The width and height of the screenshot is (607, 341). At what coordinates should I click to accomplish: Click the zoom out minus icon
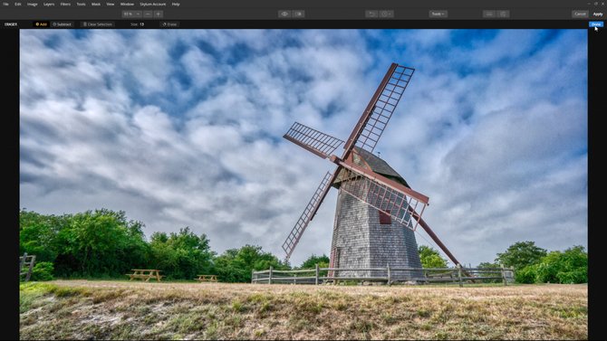click(148, 14)
